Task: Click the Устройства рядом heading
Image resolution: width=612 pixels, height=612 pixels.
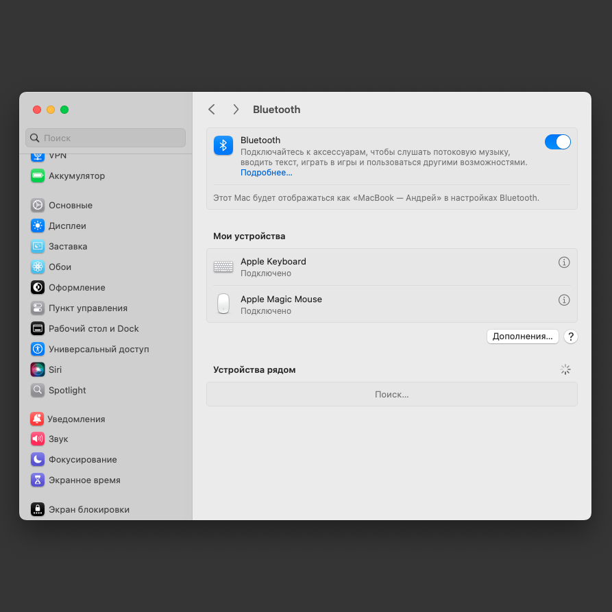Action: (254, 369)
